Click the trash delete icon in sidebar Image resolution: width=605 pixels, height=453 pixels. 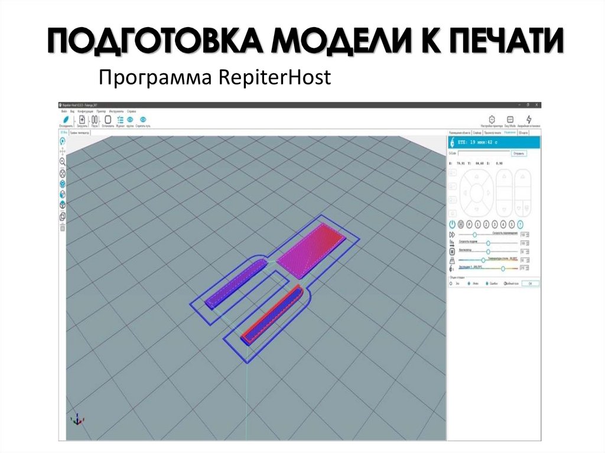(63, 228)
